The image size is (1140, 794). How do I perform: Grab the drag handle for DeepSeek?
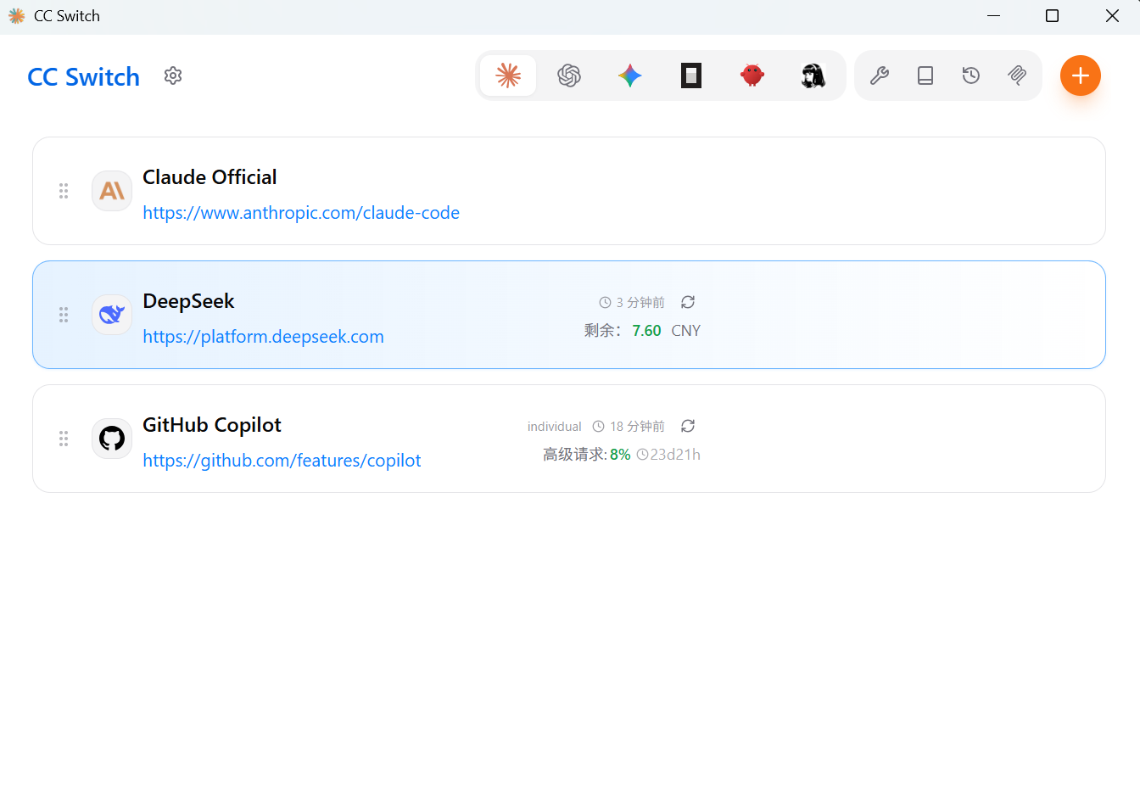click(x=64, y=315)
